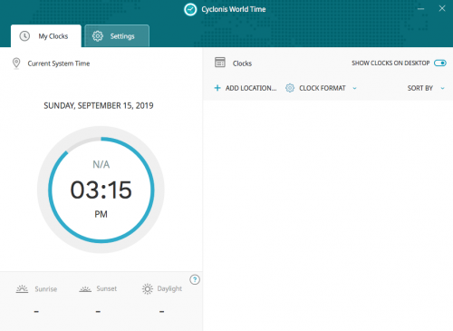This screenshot has height=331, width=453.
Task: Click the Cyclonis World Time logo icon
Action: click(190, 10)
